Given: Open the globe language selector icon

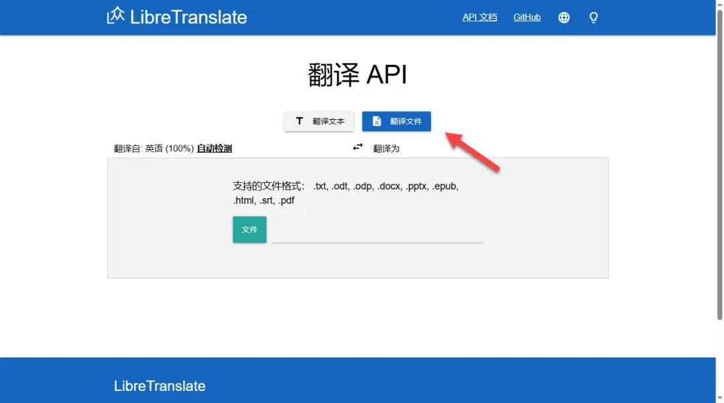Looking at the screenshot, I should click(x=564, y=17).
